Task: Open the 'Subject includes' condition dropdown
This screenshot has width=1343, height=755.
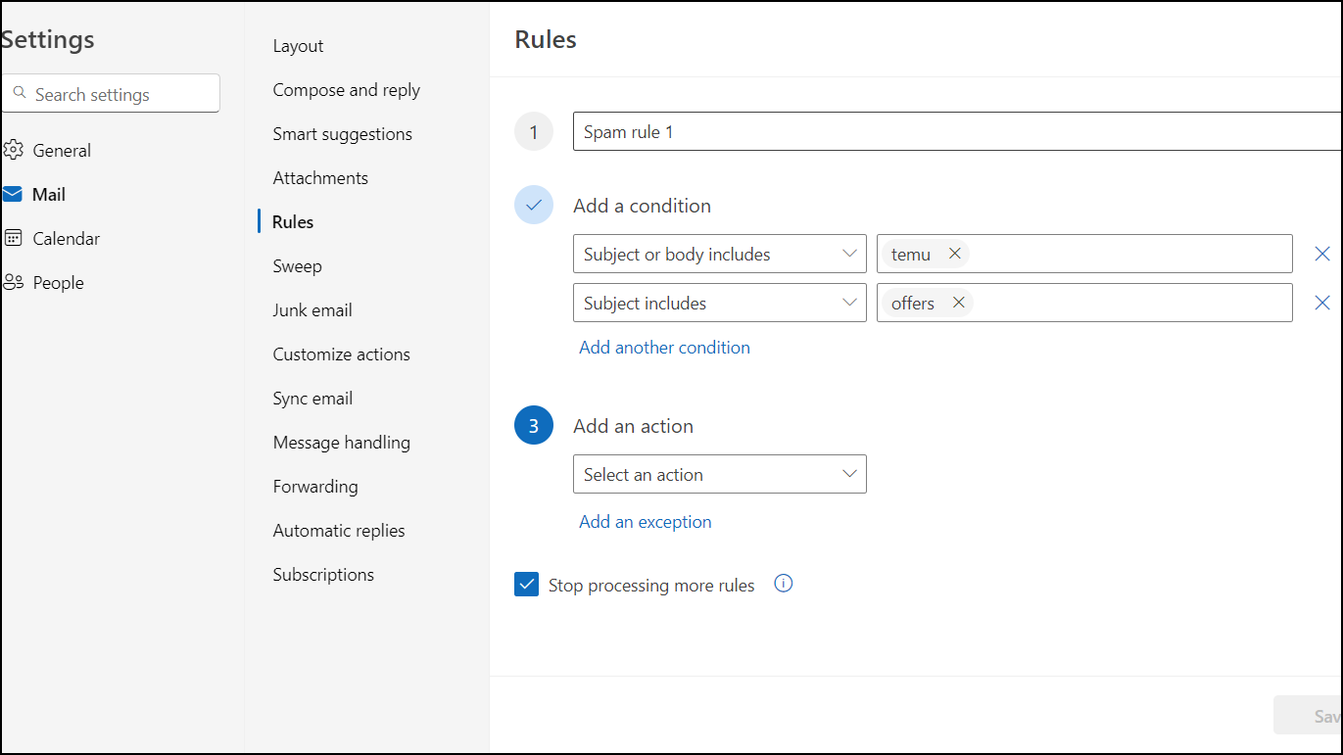Action: click(719, 303)
